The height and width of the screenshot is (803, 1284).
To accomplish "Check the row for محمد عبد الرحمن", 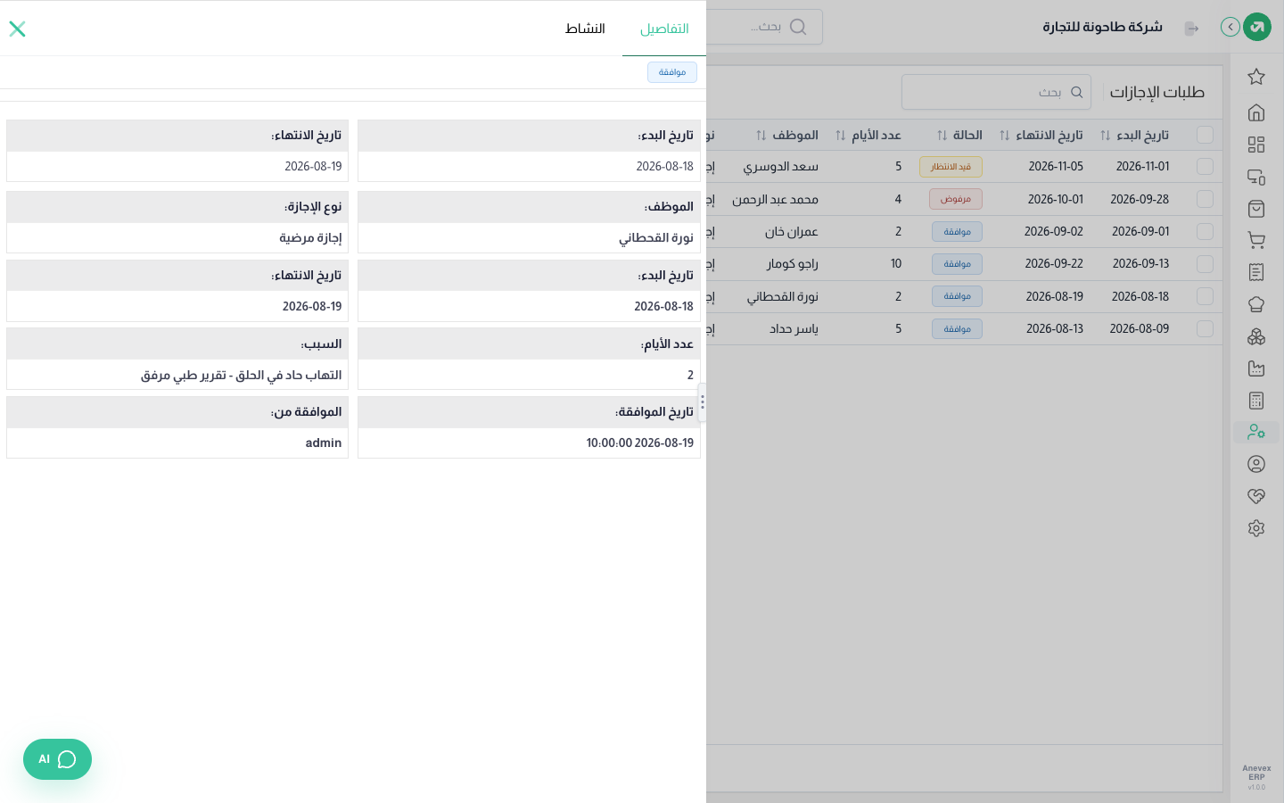I will 1205,199.
